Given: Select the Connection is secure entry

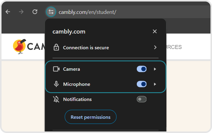Looking at the screenshot, I should (86, 47).
